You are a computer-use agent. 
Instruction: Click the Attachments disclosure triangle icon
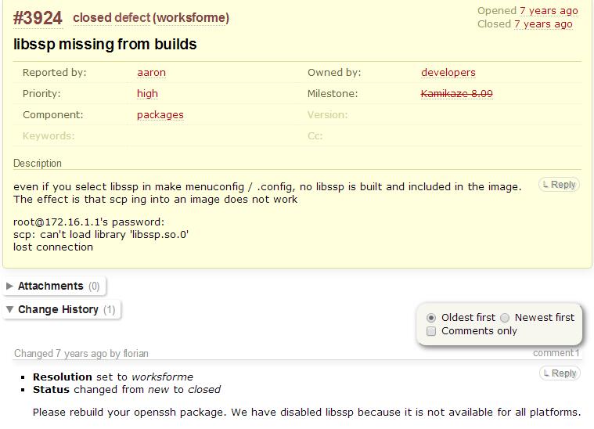(9, 287)
